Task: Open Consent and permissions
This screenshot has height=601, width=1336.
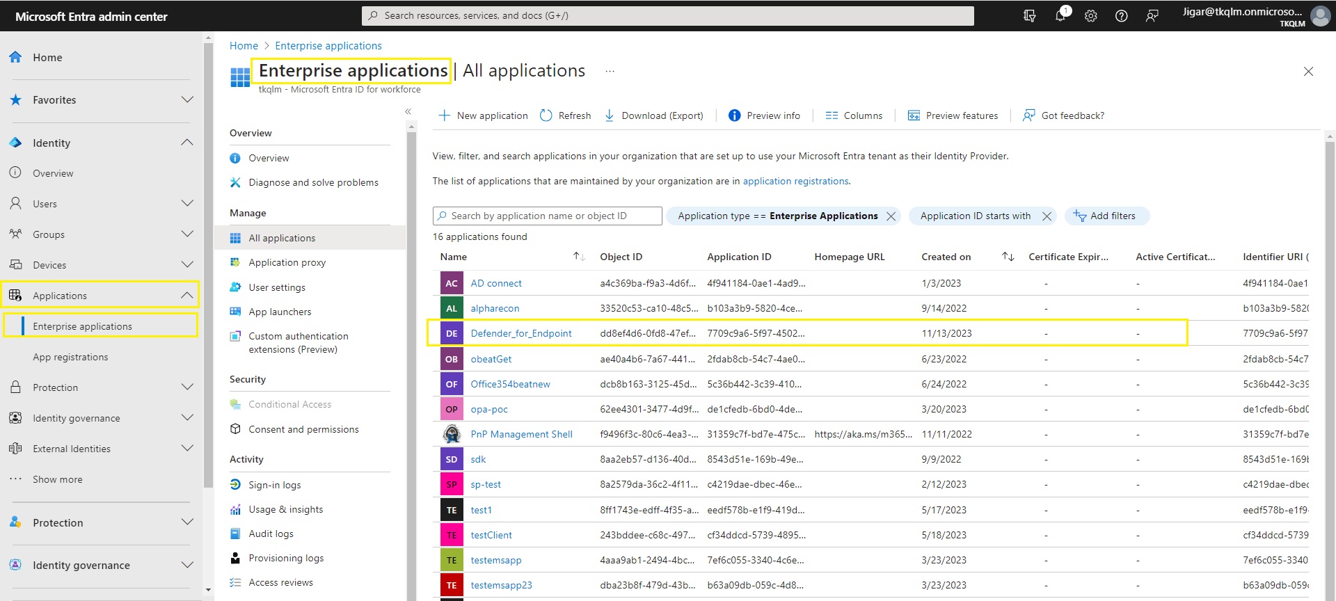Action: pos(303,429)
